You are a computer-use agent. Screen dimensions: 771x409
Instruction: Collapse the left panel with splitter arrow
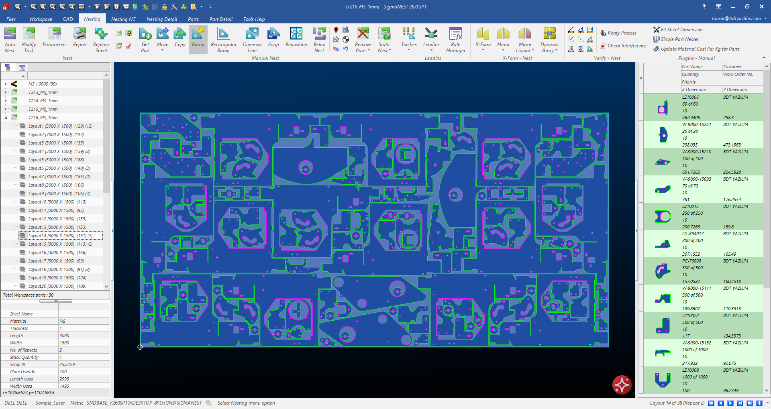click(112, 230)
